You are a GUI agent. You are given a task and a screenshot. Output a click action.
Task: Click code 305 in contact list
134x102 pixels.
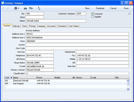tap(6, 84)
